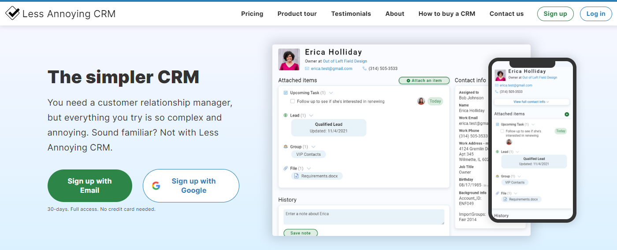The width and height of the screenshot is (617, 250).
Task: Click the Out of Left Field Design link in desktop view
Action: point(345,61)
